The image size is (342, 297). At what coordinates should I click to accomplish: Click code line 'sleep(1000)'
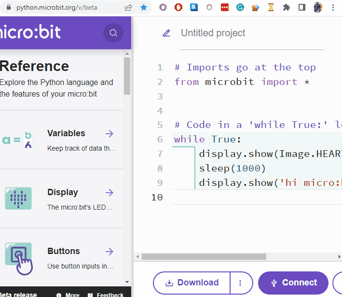point(233,169)
